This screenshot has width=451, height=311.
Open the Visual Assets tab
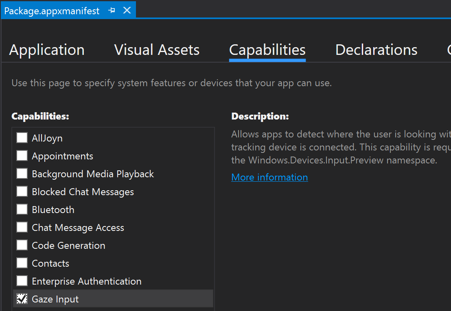[157, 50]
